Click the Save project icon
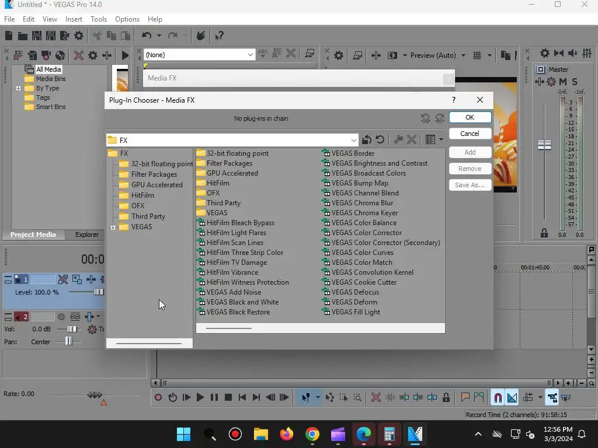 coord(37,36)
